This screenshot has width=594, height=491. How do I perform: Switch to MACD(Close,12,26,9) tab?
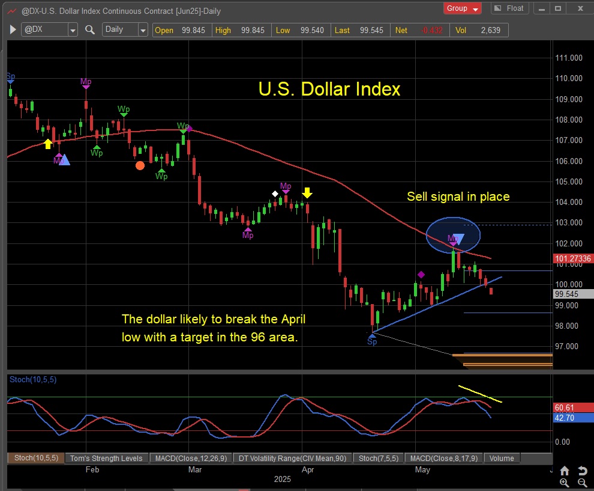(x=191, y=458)
